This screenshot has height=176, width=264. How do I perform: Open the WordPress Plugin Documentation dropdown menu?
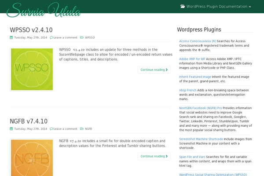(x=216, y=7)
